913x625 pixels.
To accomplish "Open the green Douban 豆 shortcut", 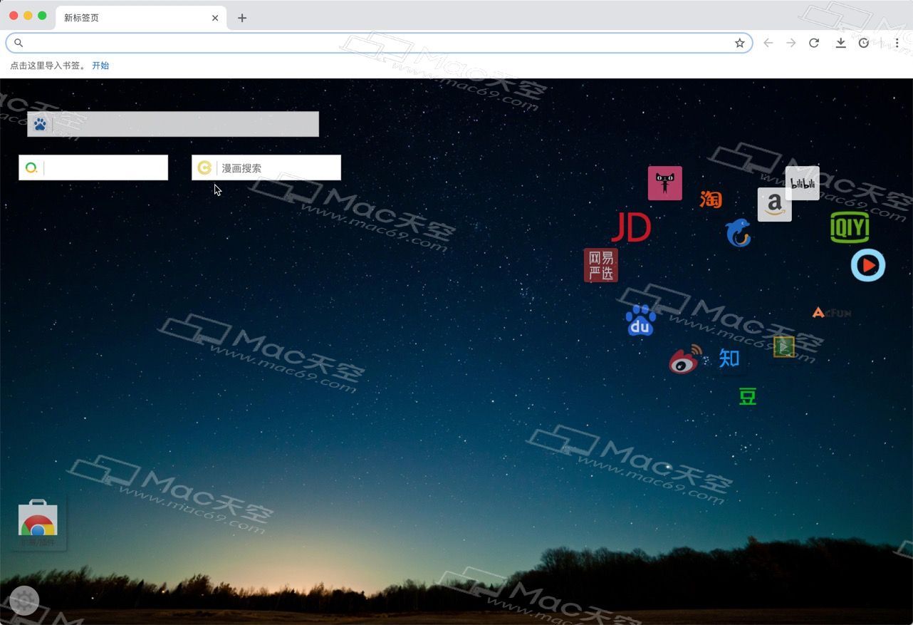I will coord(747,396).
